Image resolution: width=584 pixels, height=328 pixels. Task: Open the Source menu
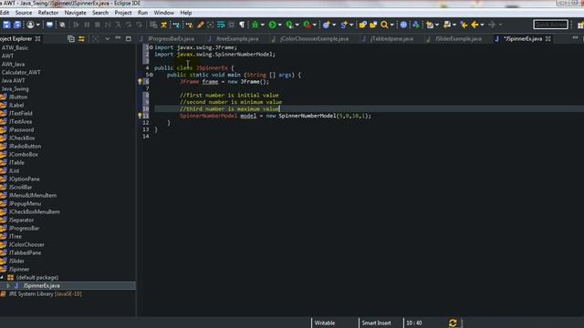[24, 13]
